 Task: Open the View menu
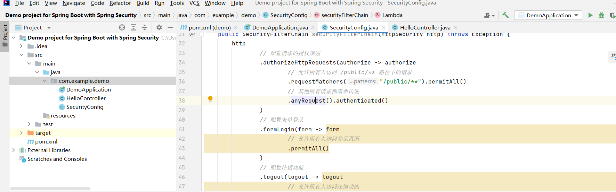51,3
